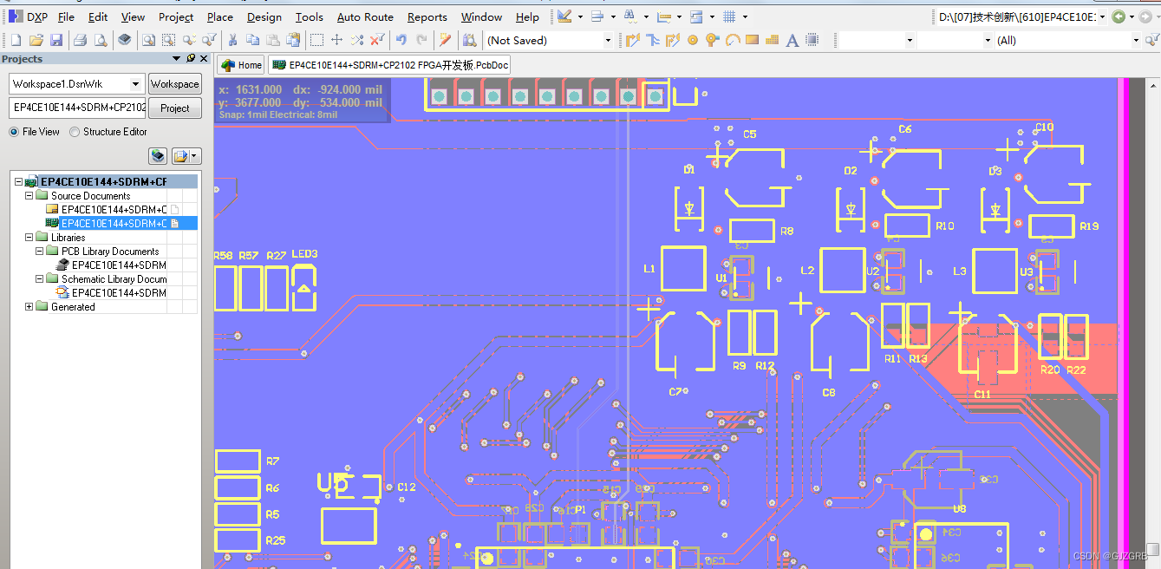1161x569 pixels.
Task: Click the Compile icon in Projects panel
Action: point(158,155)
